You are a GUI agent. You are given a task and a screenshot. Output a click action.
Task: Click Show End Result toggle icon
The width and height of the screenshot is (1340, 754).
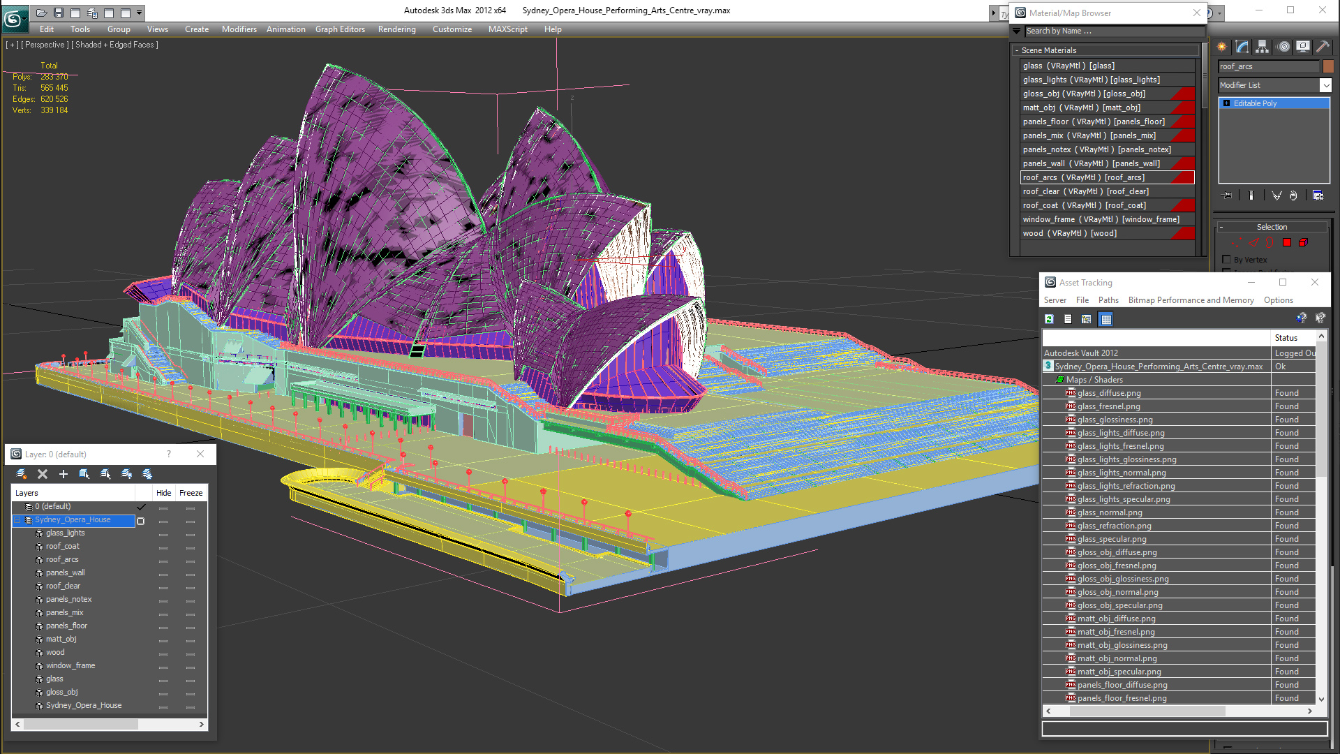(1251, 195)
